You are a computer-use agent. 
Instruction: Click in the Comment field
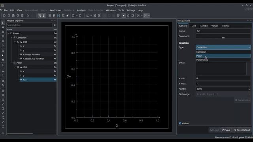click(223, 36)
